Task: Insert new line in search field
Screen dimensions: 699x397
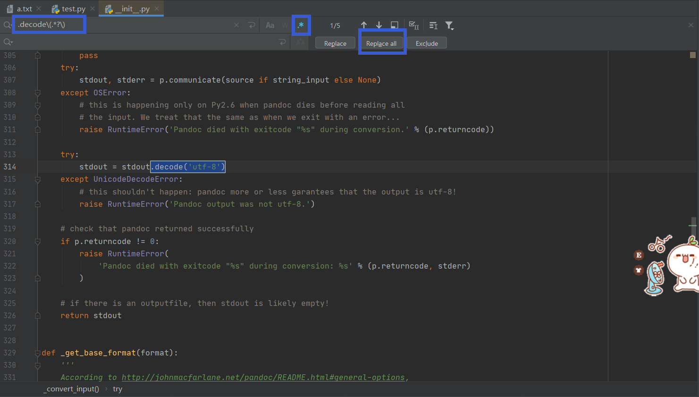Action: [x=252, y=25]
